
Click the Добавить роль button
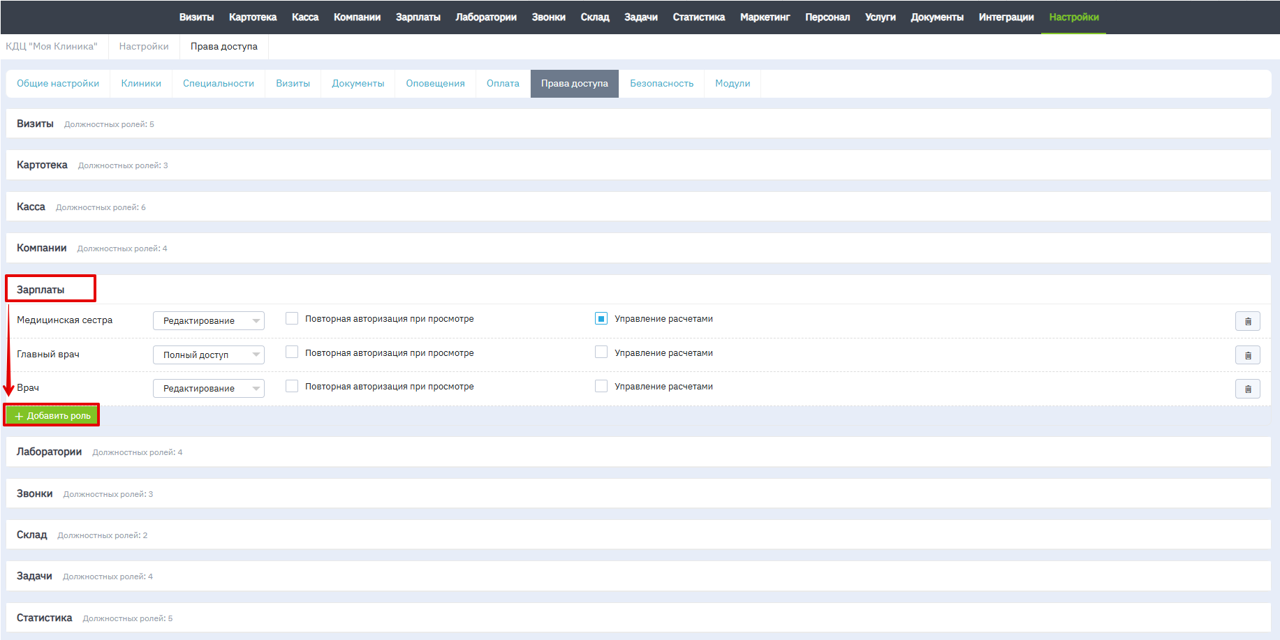coord(52,416)
